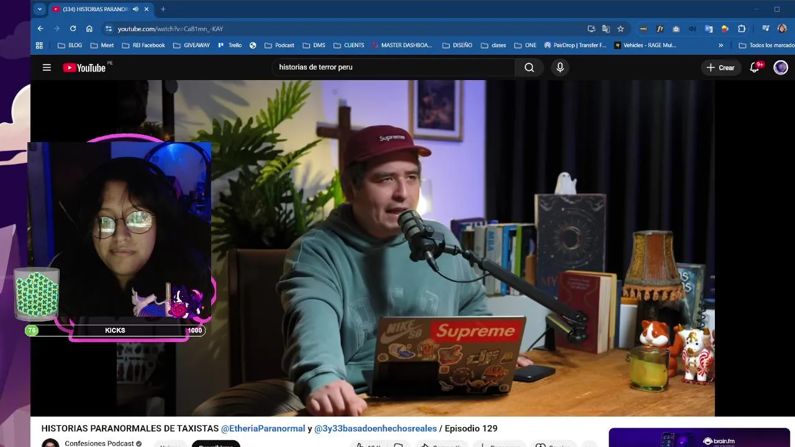Reload the current page
Screen dimensions: 795x447
click(x=73, y=29)
